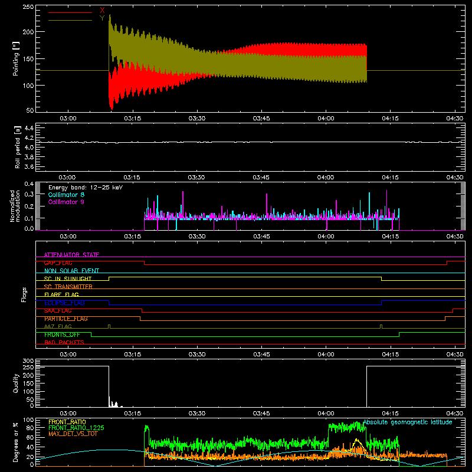Click the 04:15 label under Flags plot

(x=391, y=355)
